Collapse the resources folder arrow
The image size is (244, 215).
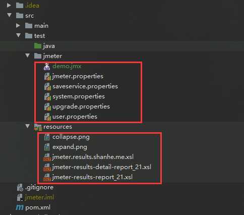click(x=28, y=126)
